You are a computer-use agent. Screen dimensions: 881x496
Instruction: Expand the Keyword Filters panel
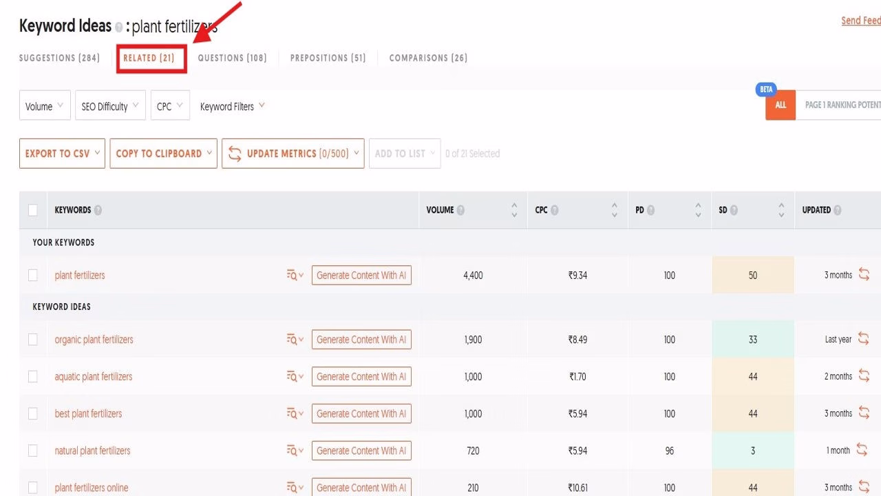pyautogui.click(x=231, y=105)
